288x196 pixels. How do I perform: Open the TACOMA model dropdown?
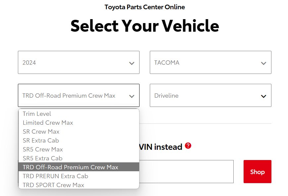[210, 62]
